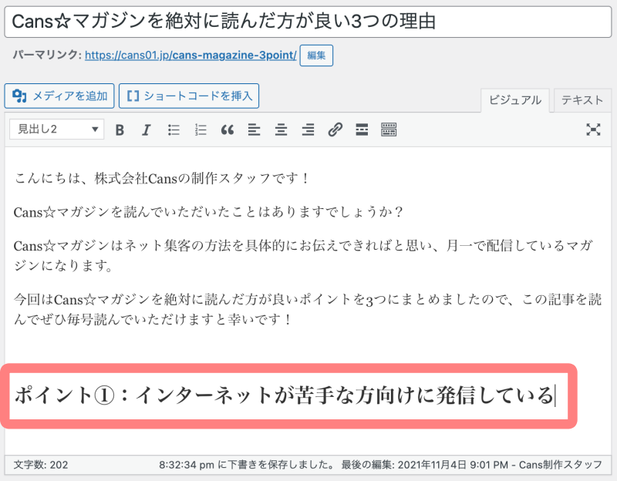Switch to the ビジュアル editor tab
Image resolution: width=617 pixels, height=481 pixels.
coord(515,99)
